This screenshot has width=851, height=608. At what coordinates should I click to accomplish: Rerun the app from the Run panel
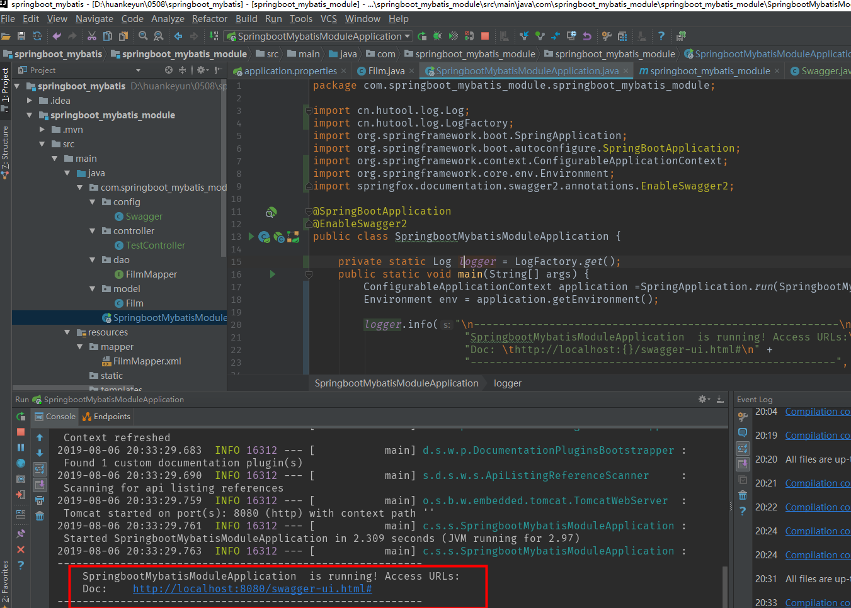(21, 417)
